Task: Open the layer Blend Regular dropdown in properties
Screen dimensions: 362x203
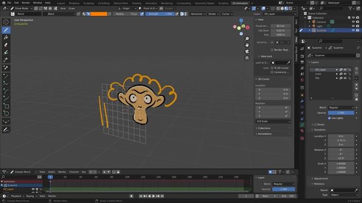Action: (341, 108)
